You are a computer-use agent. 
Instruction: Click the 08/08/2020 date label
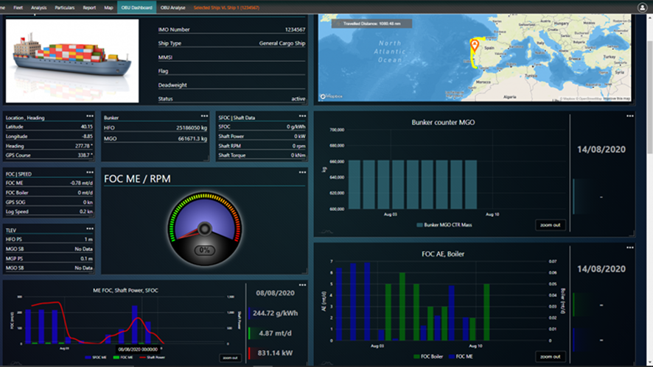tap(275, 293)
